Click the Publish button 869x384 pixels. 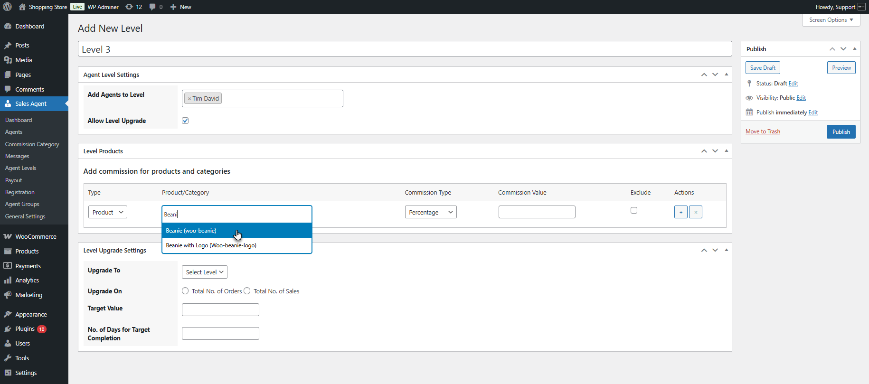pos(841,132)
